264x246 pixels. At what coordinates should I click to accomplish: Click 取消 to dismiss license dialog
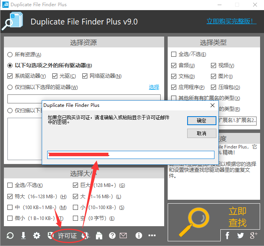(202, 133)
